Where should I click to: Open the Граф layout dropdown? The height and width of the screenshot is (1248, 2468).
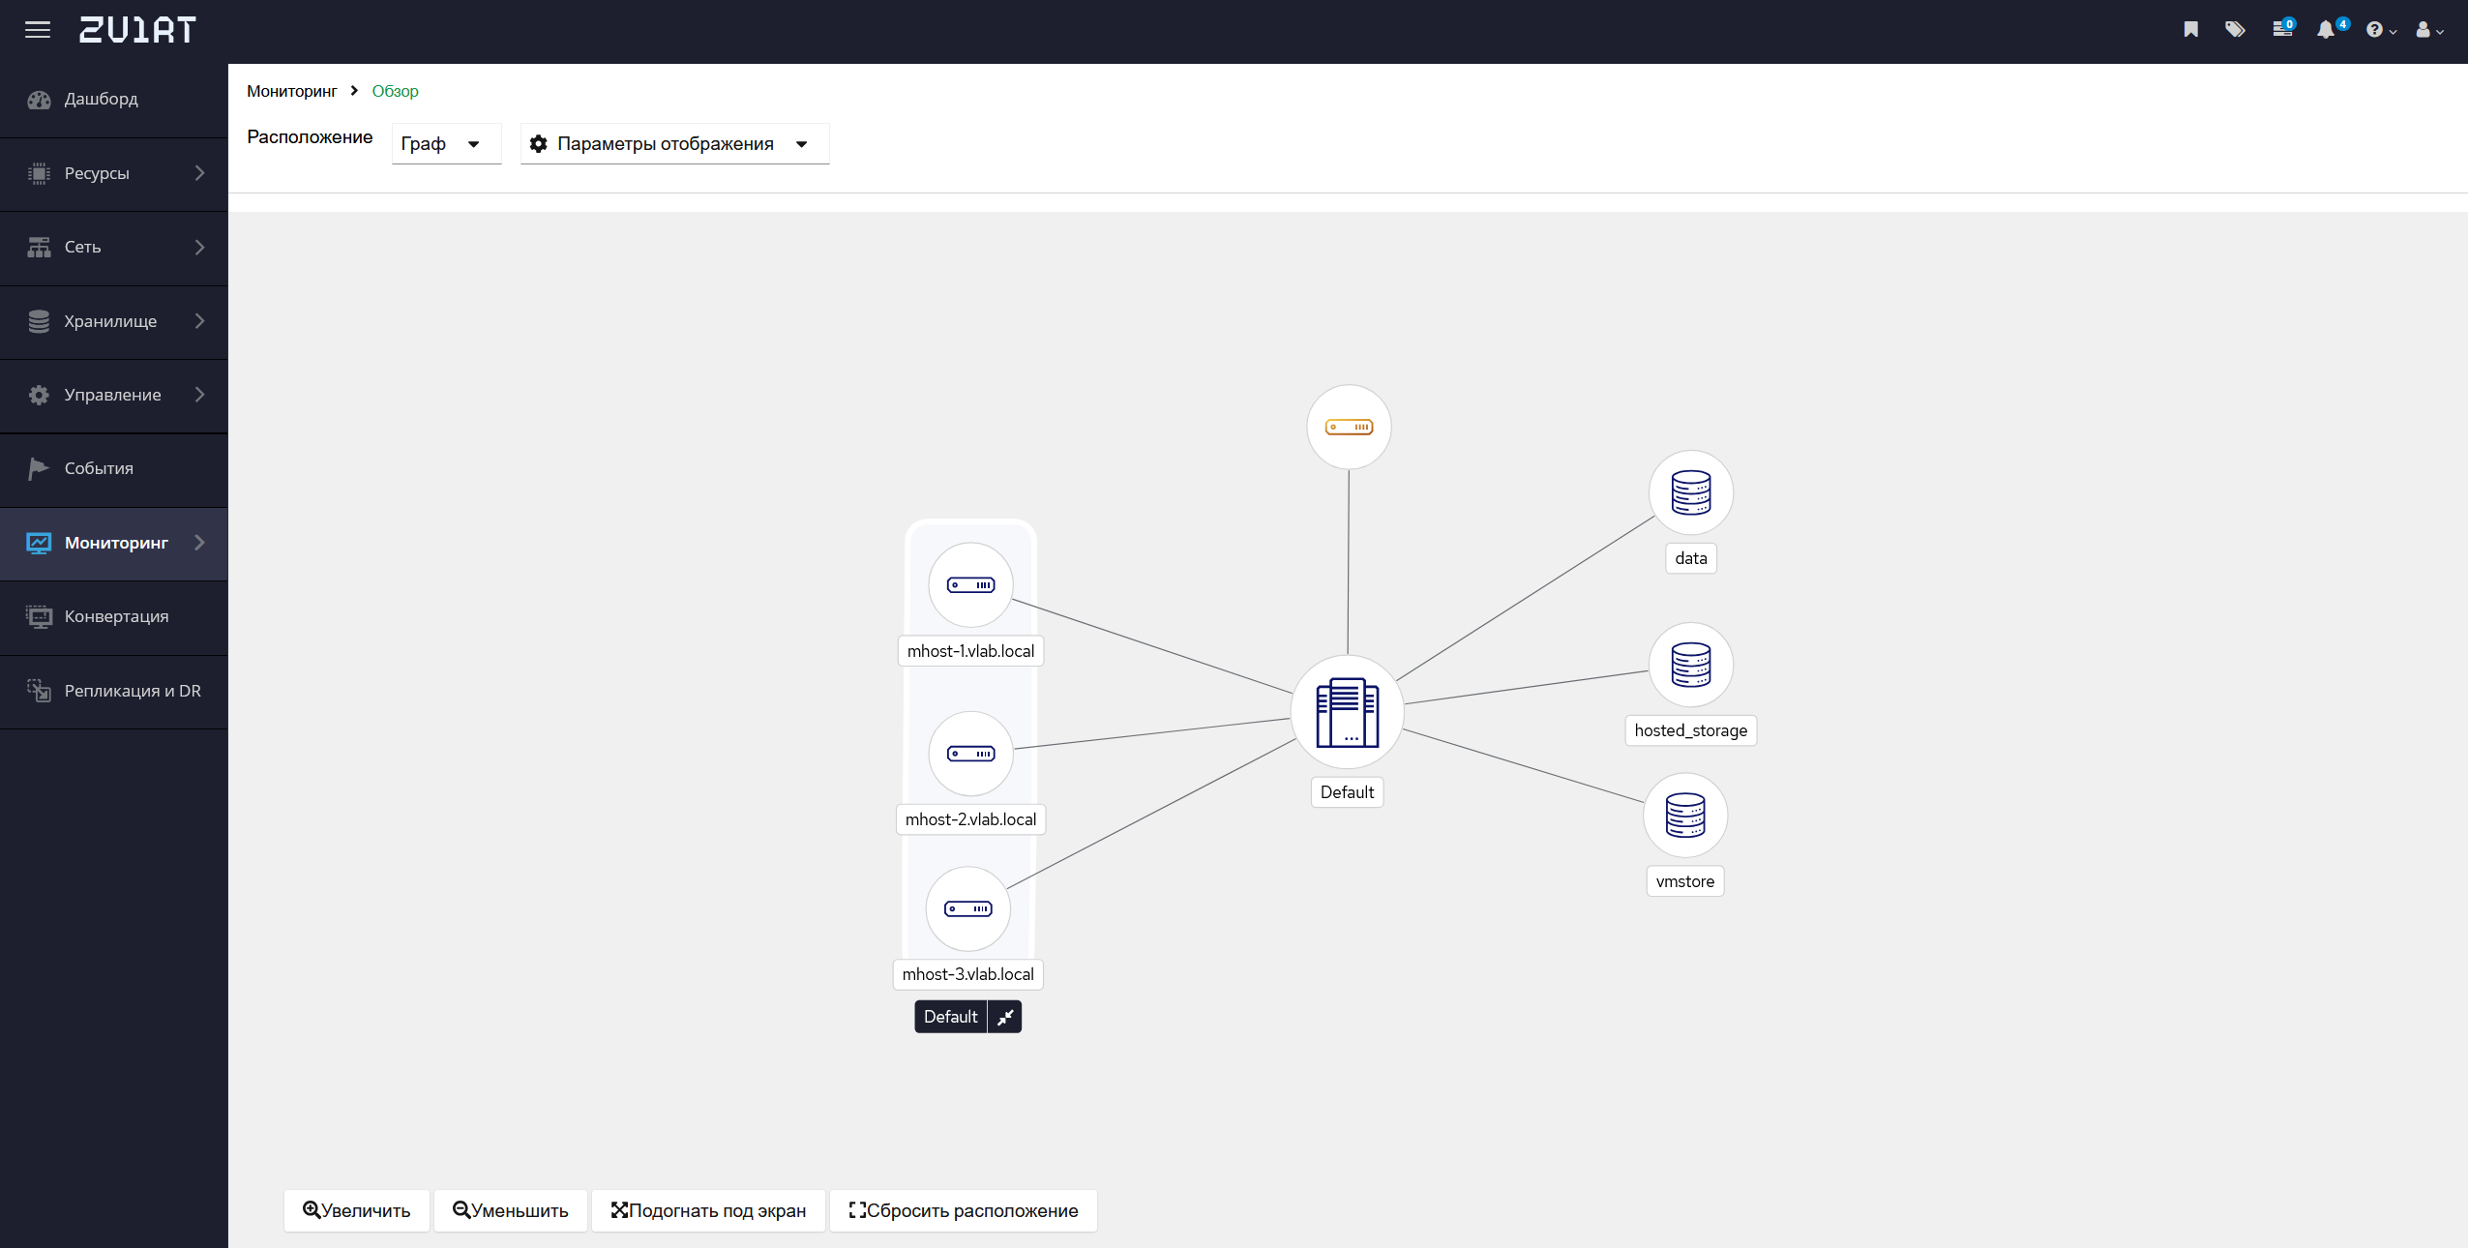(446, 144)
